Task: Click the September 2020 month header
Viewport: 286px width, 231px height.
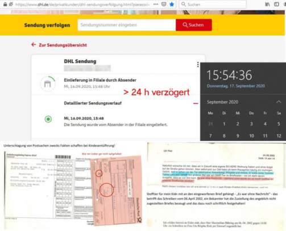Action: (x=222, y=102)
